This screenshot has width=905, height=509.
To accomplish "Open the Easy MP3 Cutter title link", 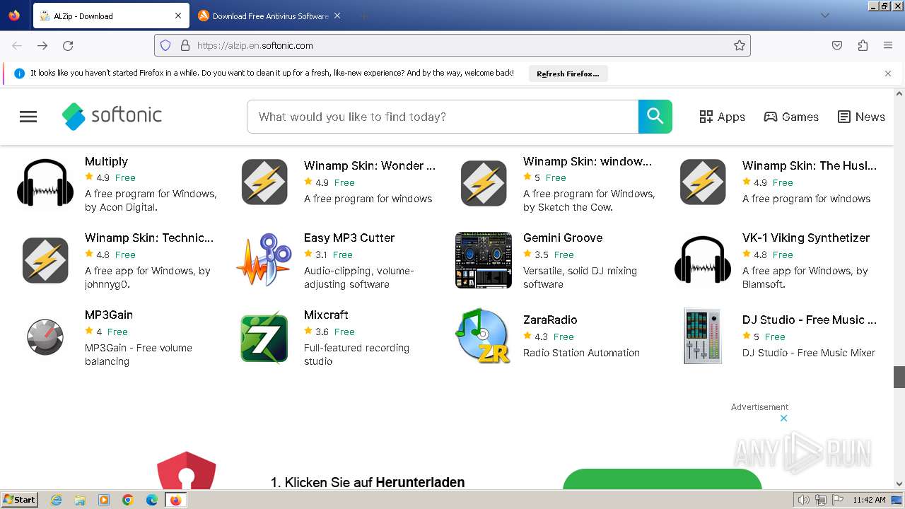I will (349, 238).
